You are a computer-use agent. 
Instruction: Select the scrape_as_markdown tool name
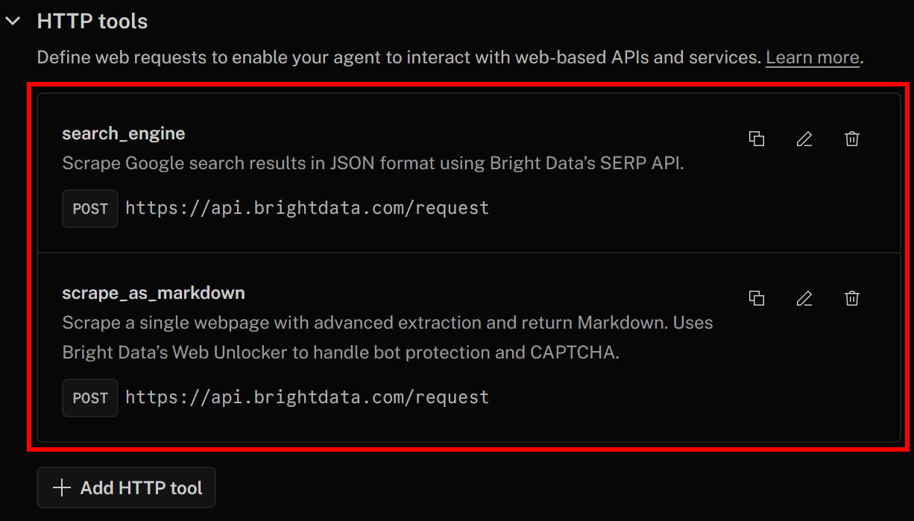click(153, 292)
